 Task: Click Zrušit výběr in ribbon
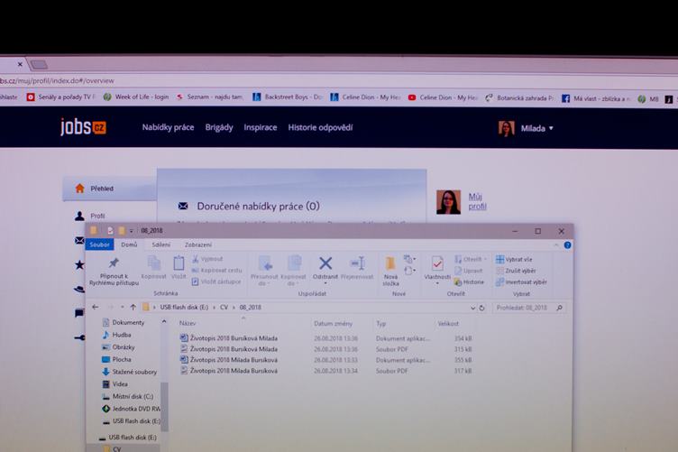(x=516, y=271)
